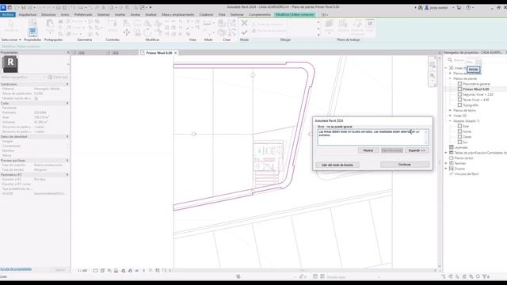The image size is (507, 285).
Task: Collapse the Proceso por fases section
Action: [67, 160]
